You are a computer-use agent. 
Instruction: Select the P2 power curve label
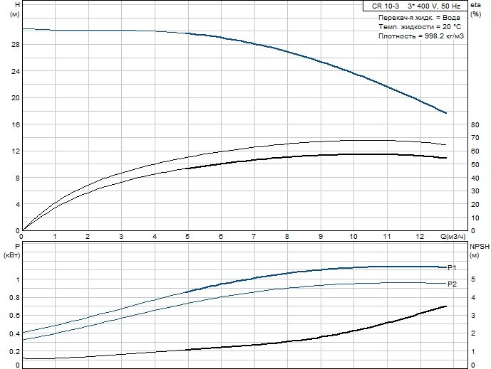(453, 284)
